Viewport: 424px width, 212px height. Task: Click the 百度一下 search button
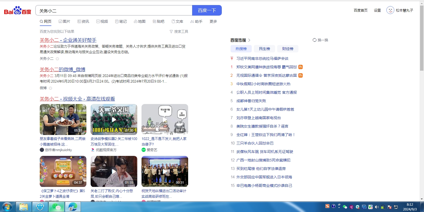(207, 10)
